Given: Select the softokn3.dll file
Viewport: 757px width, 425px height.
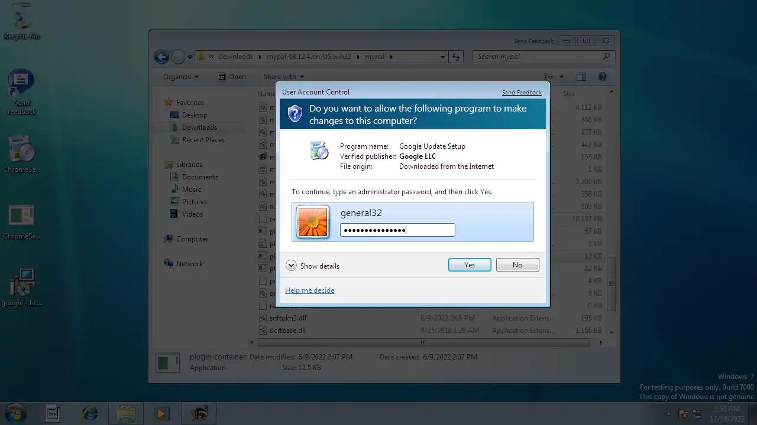Looking at the screenshot, I should [x=287, y=318].
